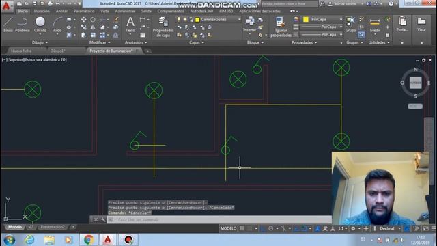Switch to the Presentación2 layout tab
Screen dimensions: 437x246
53,227
